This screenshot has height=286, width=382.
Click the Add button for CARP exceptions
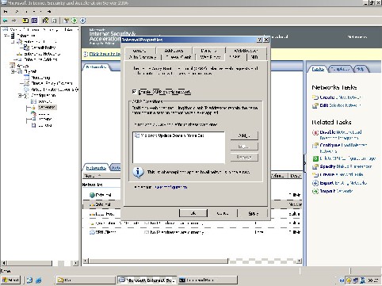tap(244, 135)
